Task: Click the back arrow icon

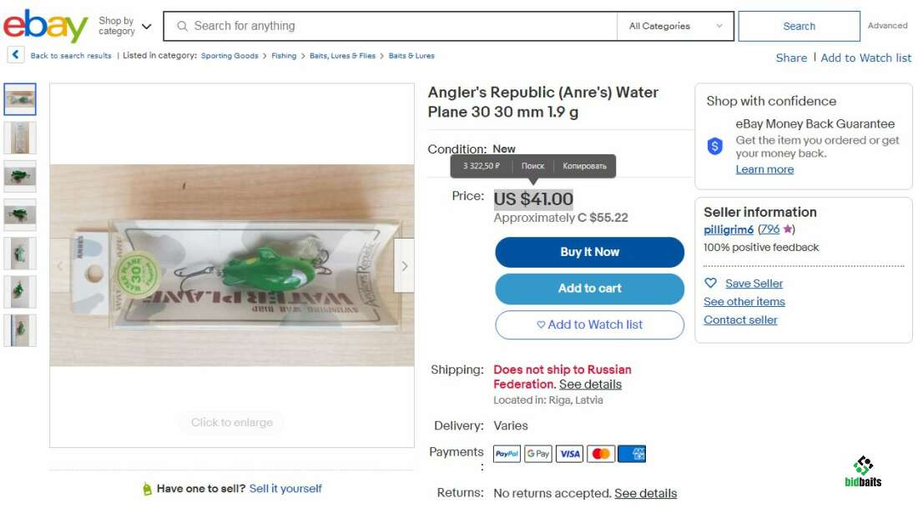Action: tap(15, 55)
